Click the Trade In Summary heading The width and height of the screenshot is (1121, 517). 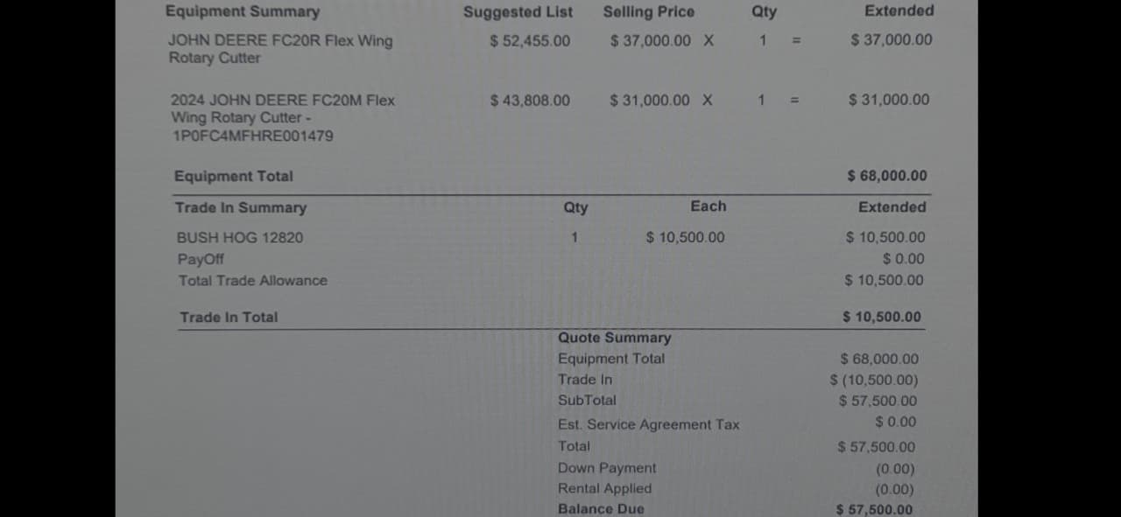pyautogui.click(x=241, y=207)
